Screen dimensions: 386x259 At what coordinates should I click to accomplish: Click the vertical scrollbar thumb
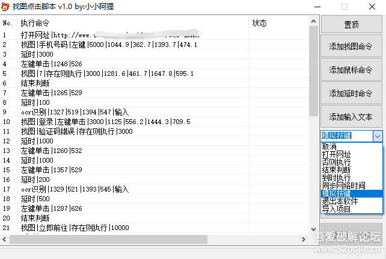[313, 71]
